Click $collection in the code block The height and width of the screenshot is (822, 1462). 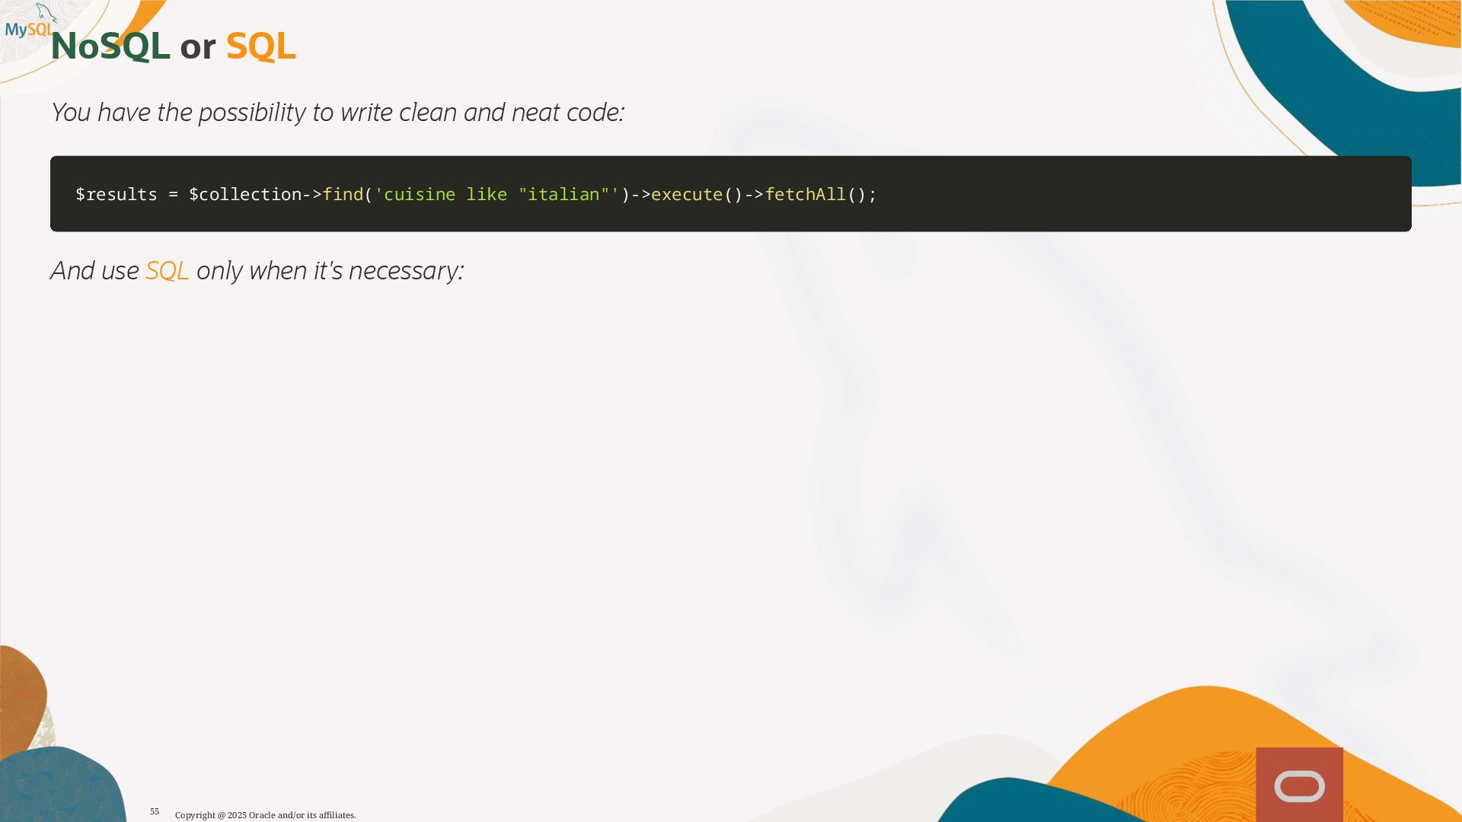(x=245, y=195)
